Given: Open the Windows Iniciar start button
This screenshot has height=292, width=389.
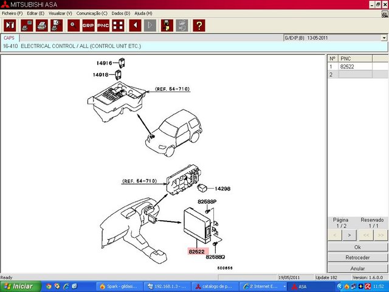Looking at the screenshot, I should pos(20,287).
